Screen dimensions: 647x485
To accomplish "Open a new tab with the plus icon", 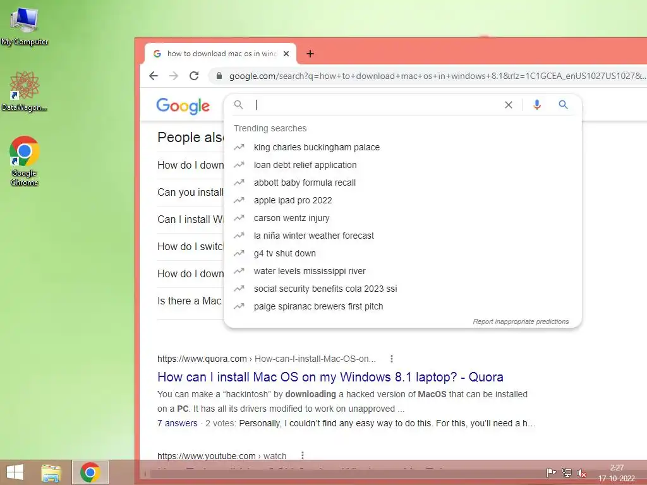I will click(310, 54).
